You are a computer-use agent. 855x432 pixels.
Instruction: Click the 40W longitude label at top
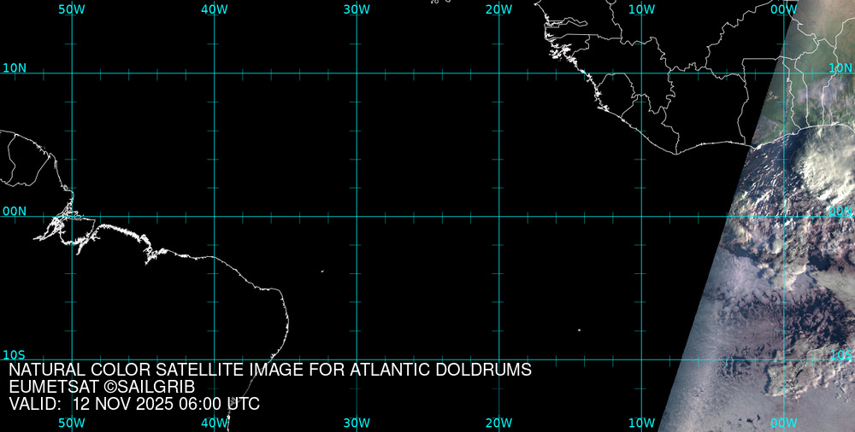tap(214, 9)
